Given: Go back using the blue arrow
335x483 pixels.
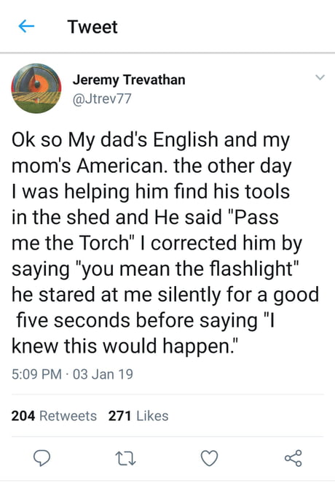Looking at the screenshot, I should click(26, 26).
